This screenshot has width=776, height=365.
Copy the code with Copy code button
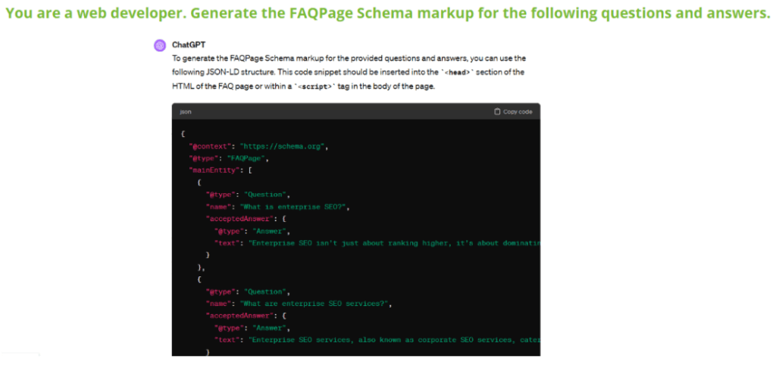[x=513, y=112]
